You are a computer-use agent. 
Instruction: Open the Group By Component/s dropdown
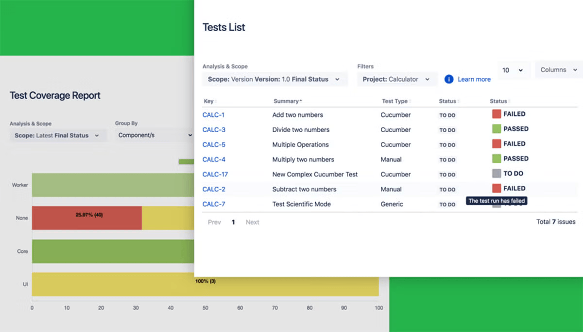155,135
